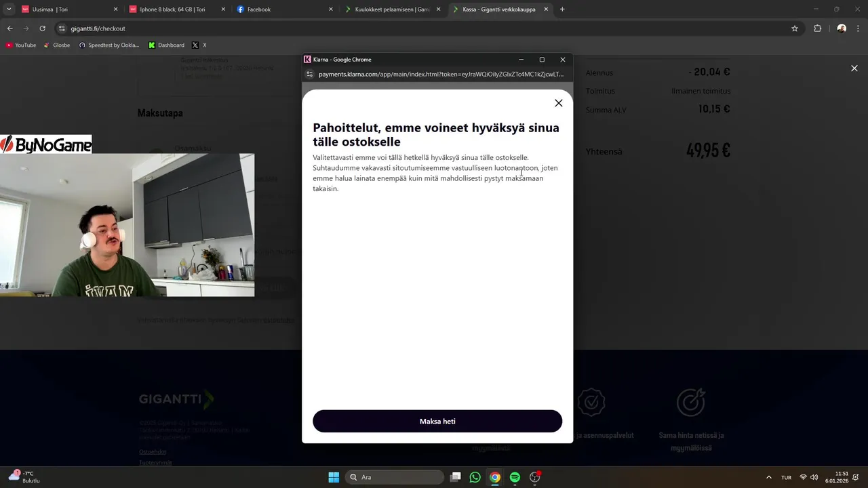Image resolution: width=868 pixels, height=488 pixels.
Task: Bookmark this page with the star icon
Action: 795,28
